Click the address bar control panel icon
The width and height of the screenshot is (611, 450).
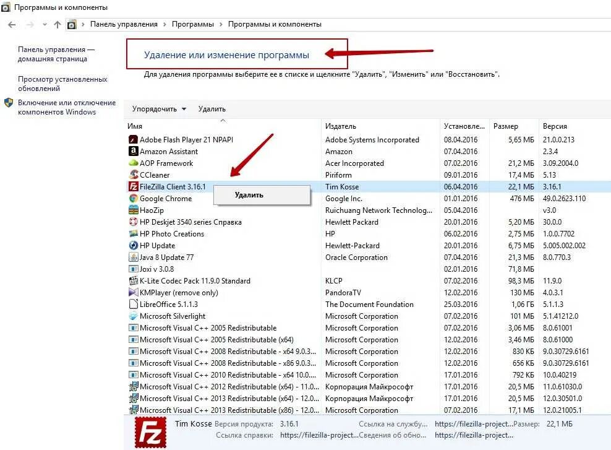pos(72,25)
